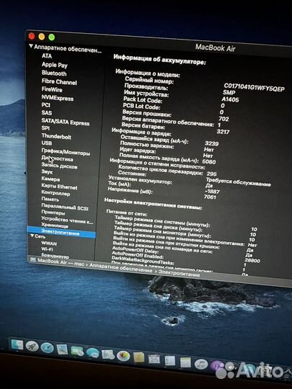The image size is (292, 389).
Task: Select Контроллер in the sidebar
Action: point(56,192)
